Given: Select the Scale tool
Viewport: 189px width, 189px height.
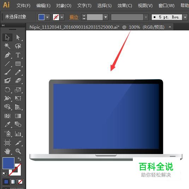Looking at the screenshot, I should pos(18,90).
